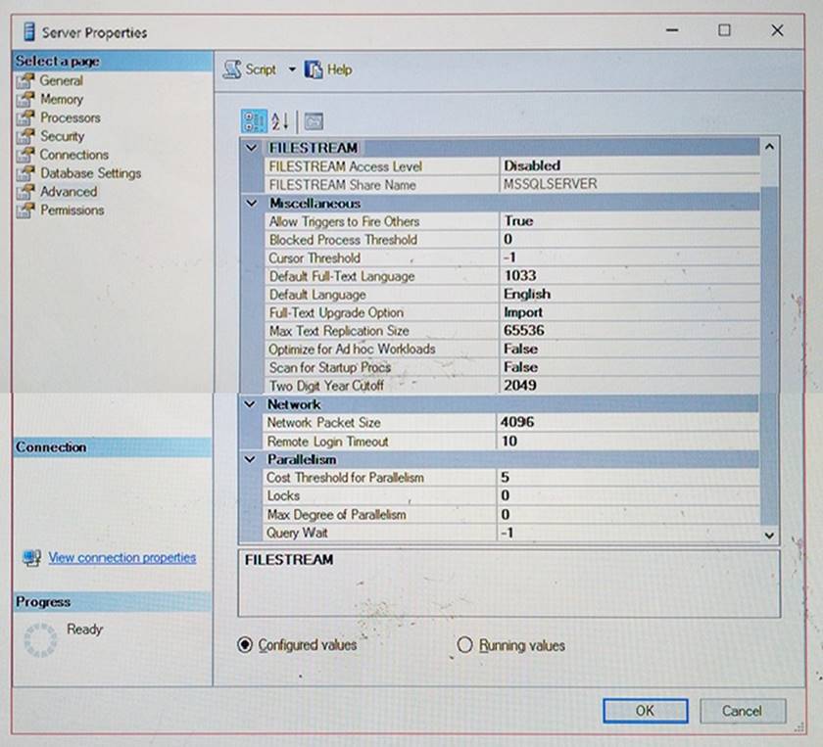The image size is (823, 747).
Task: Select the FILESTREAM Access Level value Disabled
Action: 629,166
